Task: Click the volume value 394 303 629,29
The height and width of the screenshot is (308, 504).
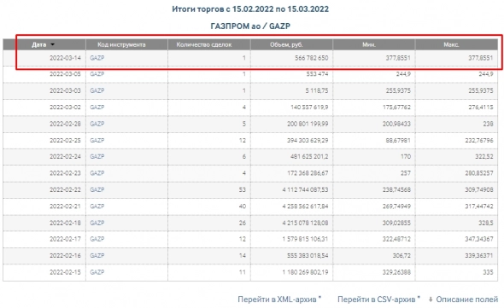Action: click(308, 141)
